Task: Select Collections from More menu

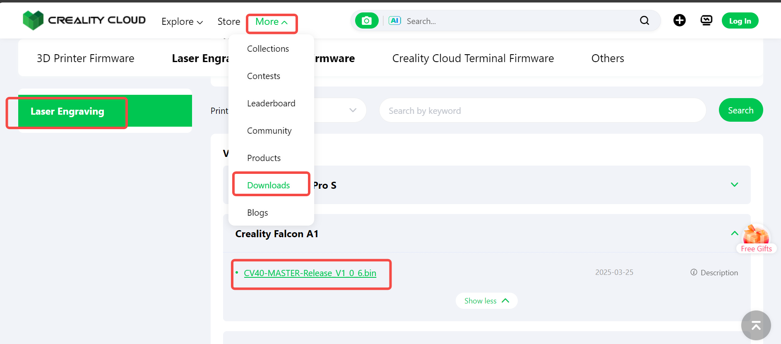Action: [x=268, y=49]
